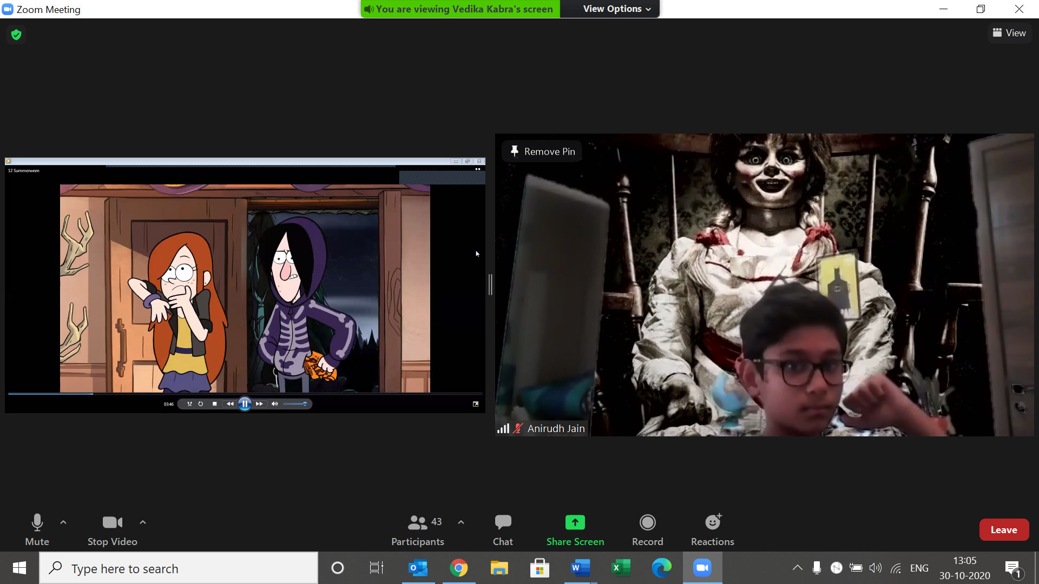1039x584 pixels.
Task: Open File Explorer from the taskbar
Action: click(x=499, y=568)
